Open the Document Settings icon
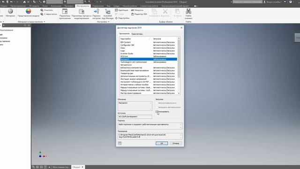300x169 pixels. [x=82, y=11]
